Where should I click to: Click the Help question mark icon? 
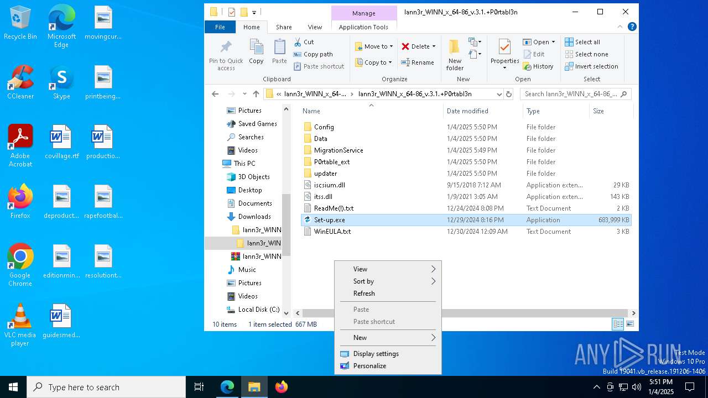pos(632,27)
